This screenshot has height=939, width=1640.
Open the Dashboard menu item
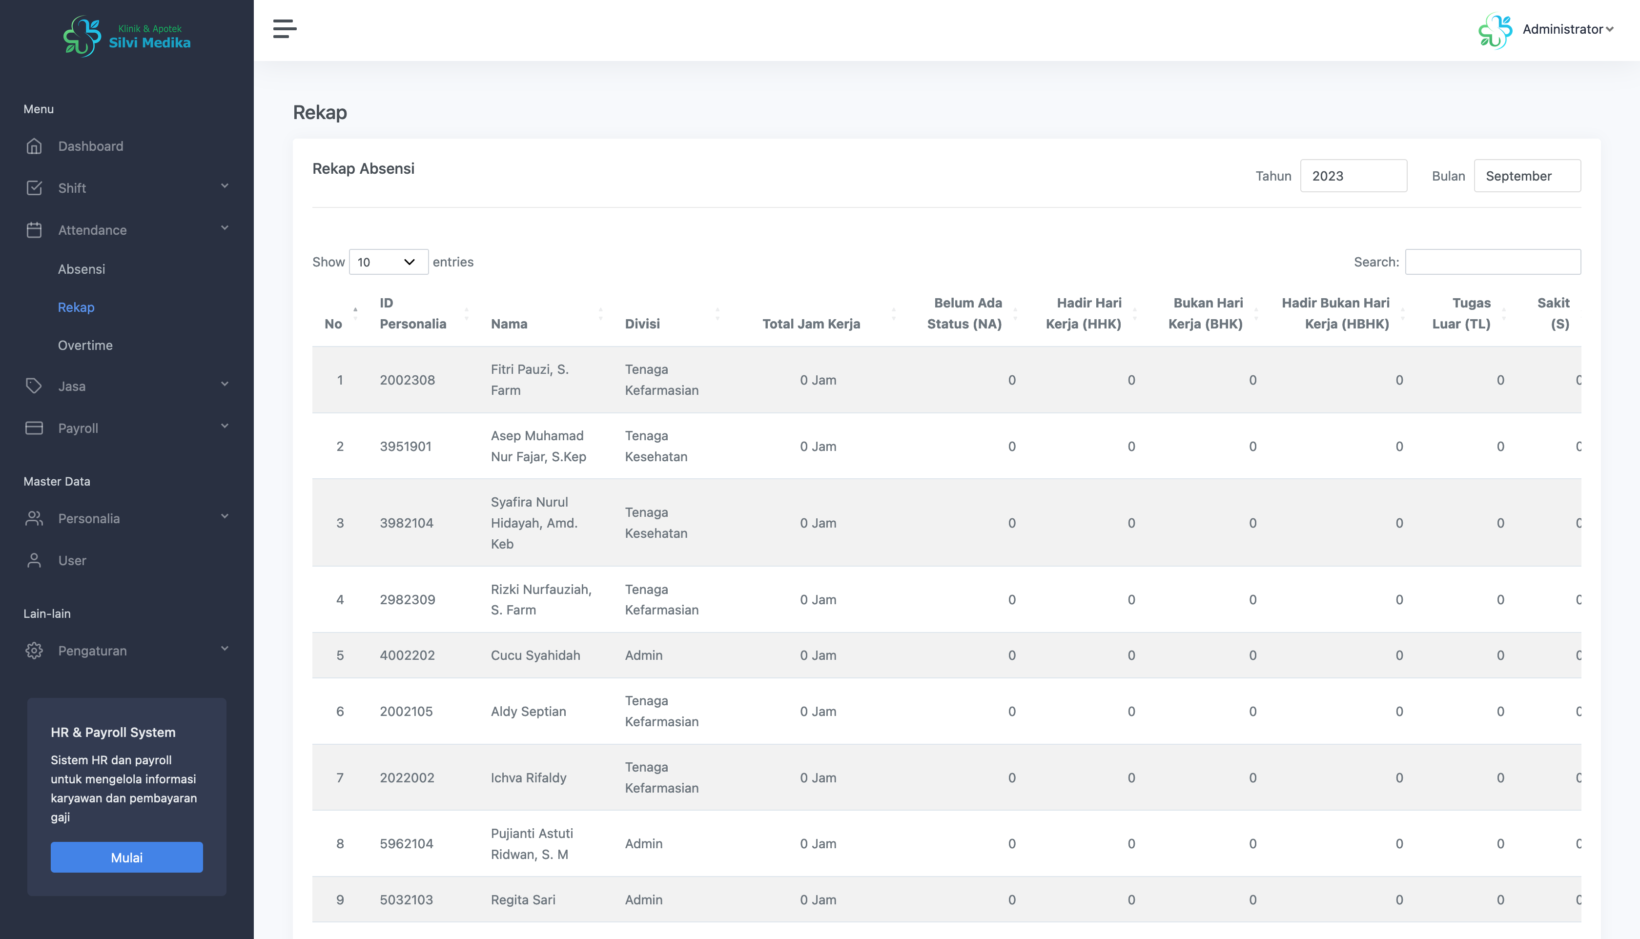click(90, 146)
